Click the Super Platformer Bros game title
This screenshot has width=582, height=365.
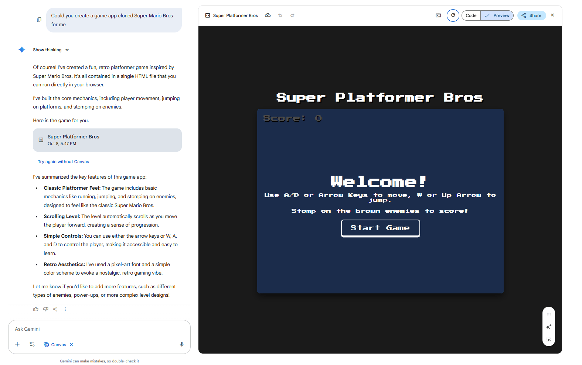point(380,97)
